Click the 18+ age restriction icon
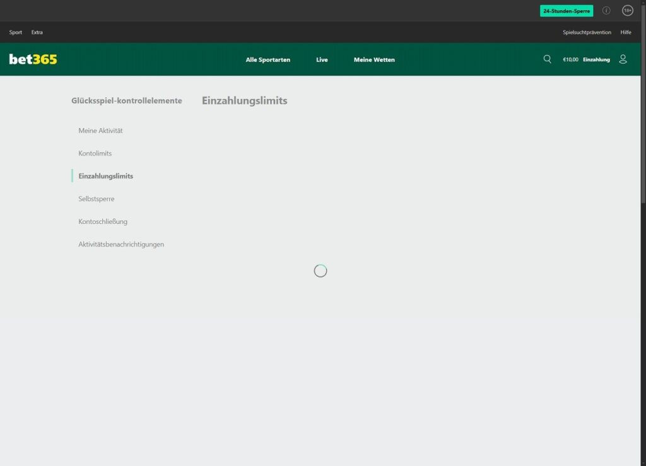The image size is (646, 466). pos(628,11)
